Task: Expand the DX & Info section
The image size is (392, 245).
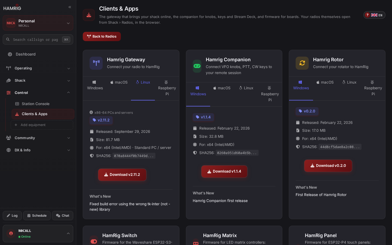Action: click(x=38, y=150)
